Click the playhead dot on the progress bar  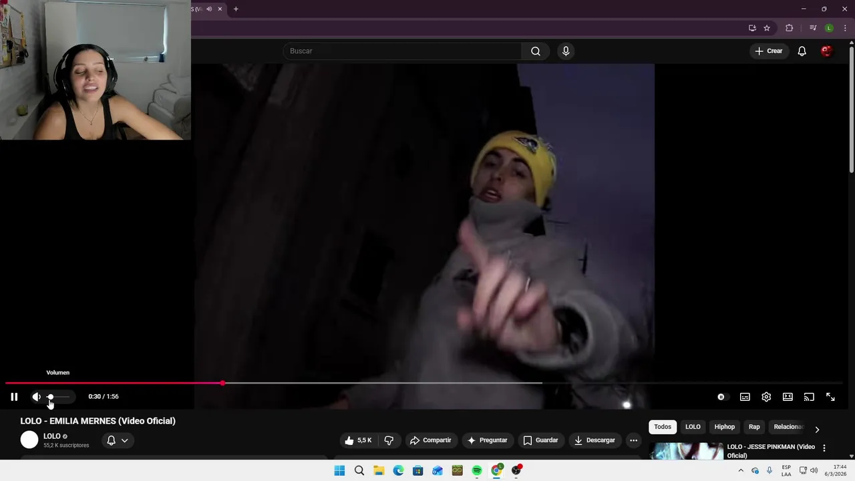pyautogui.click(x=222, y=383)
